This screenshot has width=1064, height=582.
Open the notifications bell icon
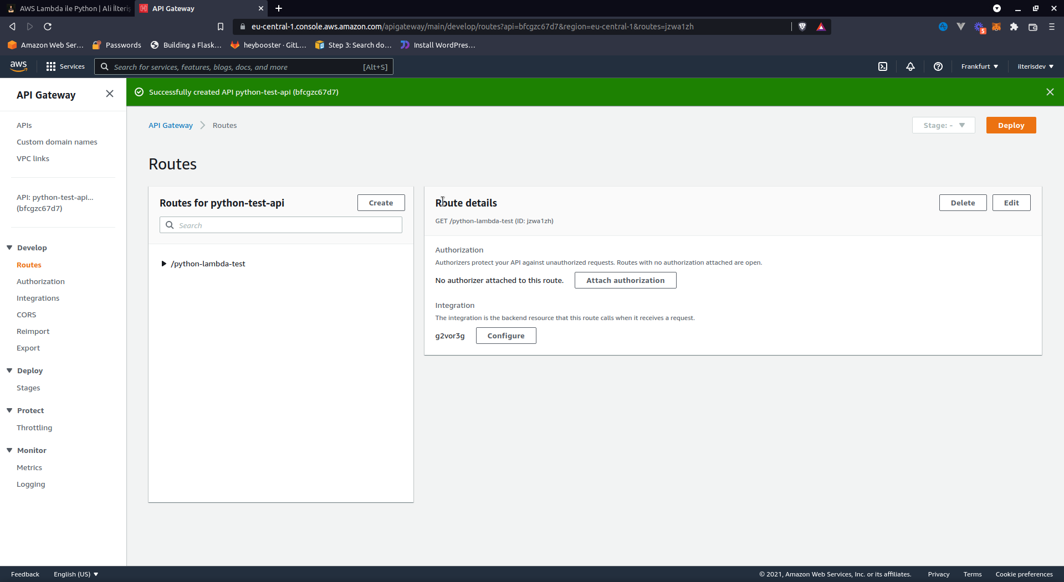(910, 66)
